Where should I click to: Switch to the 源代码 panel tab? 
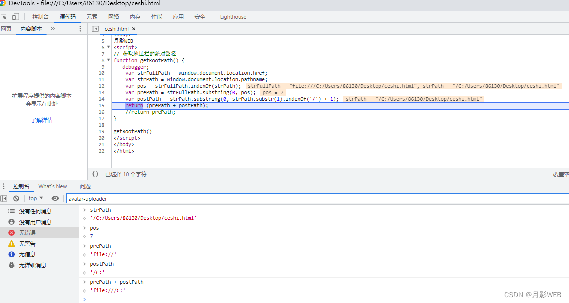tap(68, 17)
